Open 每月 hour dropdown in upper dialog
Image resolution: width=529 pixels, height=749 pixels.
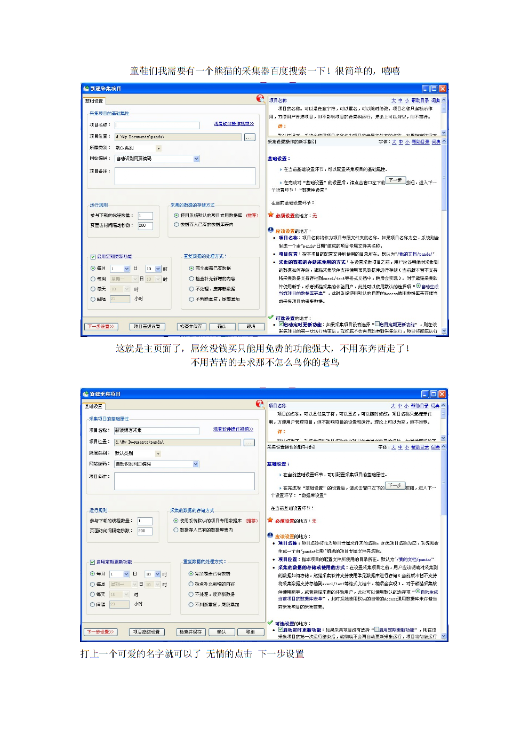[x=158, y=269]
